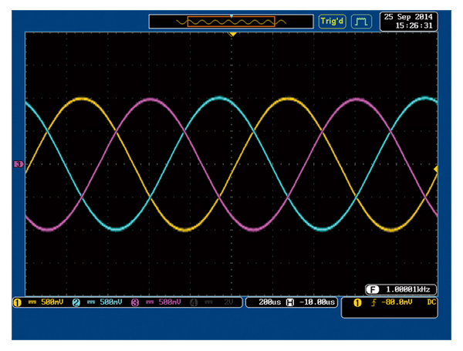The width and height of the screenshot is (463, 351).
Task: Click the trigger source channel 1 icon
Action: click(357, 303)
